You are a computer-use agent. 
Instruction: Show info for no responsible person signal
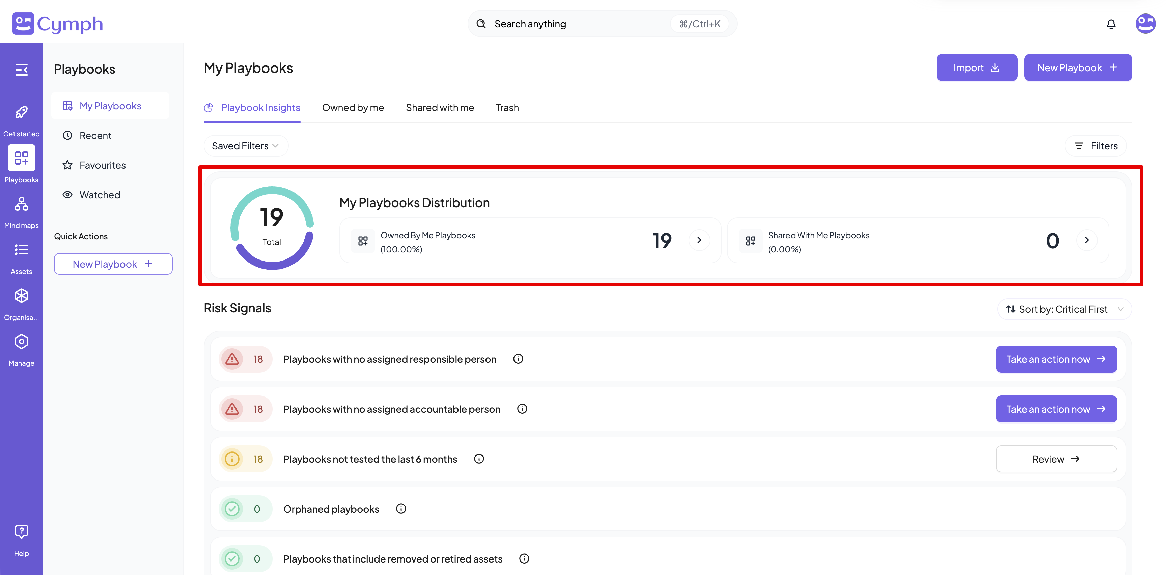click(518, 359)
